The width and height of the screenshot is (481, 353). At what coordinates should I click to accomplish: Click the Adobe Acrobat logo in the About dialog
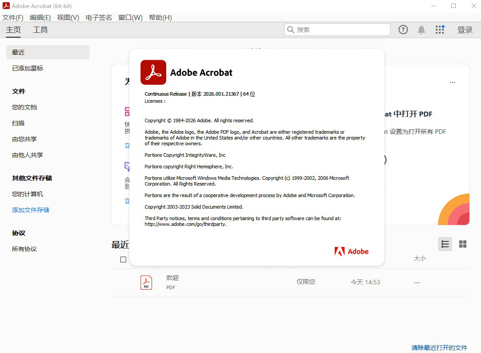click(153, 72)
